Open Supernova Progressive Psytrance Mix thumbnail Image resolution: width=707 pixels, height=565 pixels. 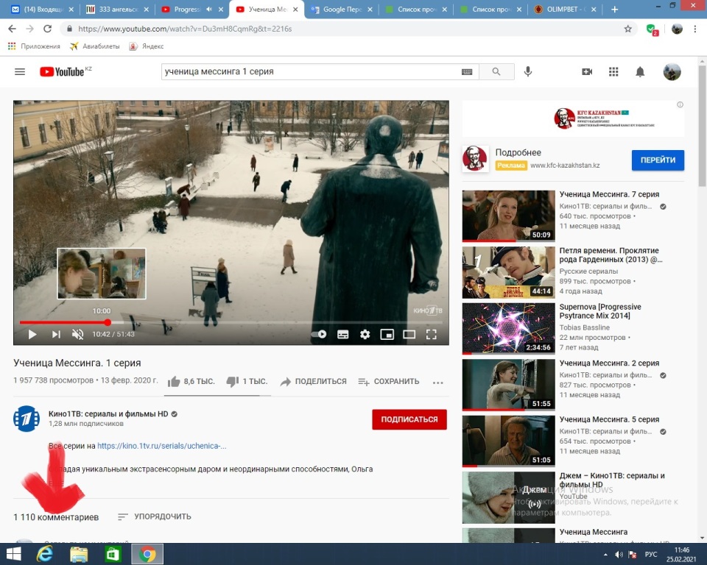509,328
